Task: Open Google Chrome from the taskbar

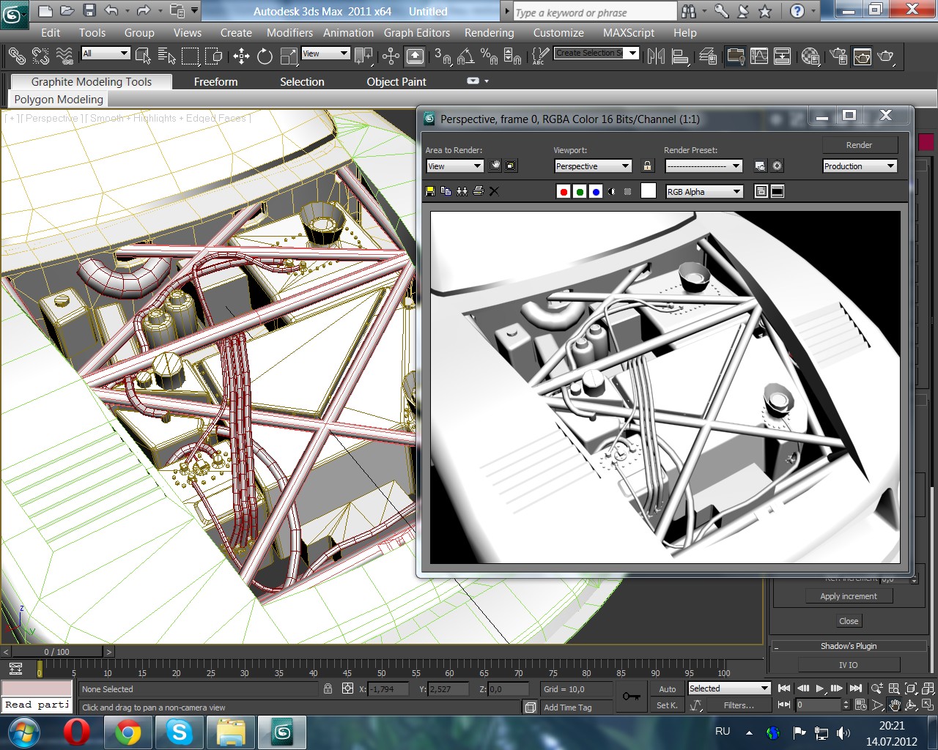Action: pyautogui.click(x=128, y=732)
